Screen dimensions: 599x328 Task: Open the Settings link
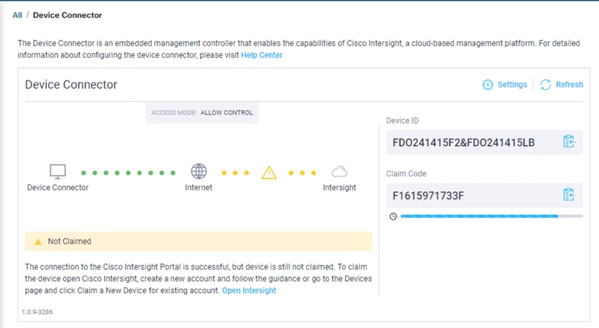[x=512, y=84]
